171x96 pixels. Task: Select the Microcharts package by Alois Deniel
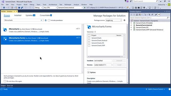pos(41,30)
